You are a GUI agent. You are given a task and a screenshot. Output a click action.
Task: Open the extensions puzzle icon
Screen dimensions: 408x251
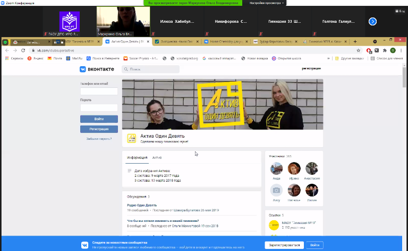(385, 50)
